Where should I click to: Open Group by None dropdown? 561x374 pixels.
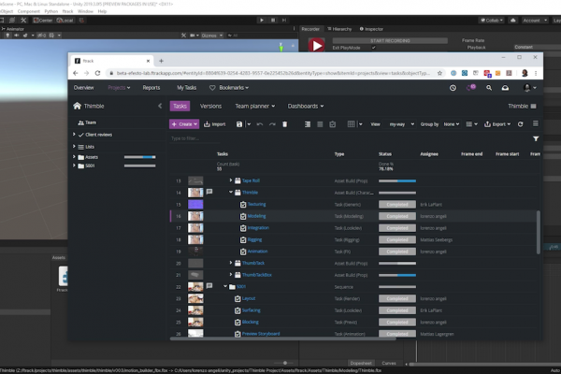[451, 124]
